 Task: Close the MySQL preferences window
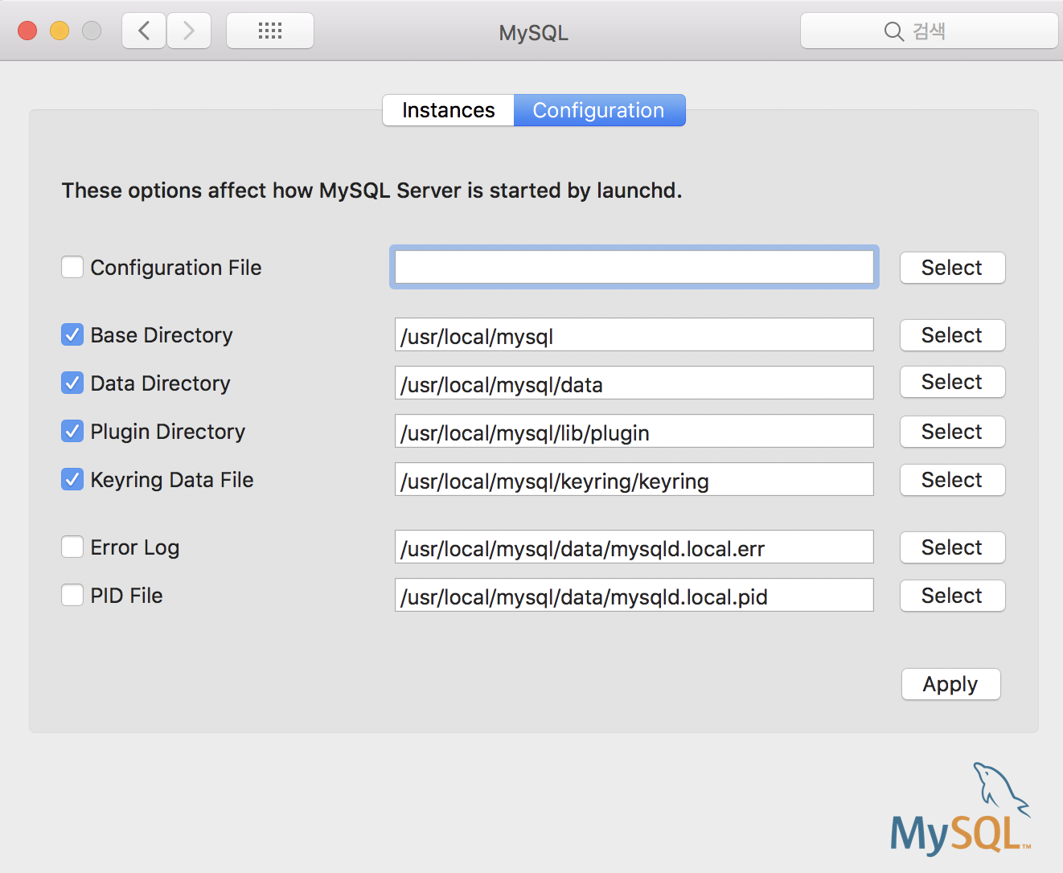coord(27,31)
